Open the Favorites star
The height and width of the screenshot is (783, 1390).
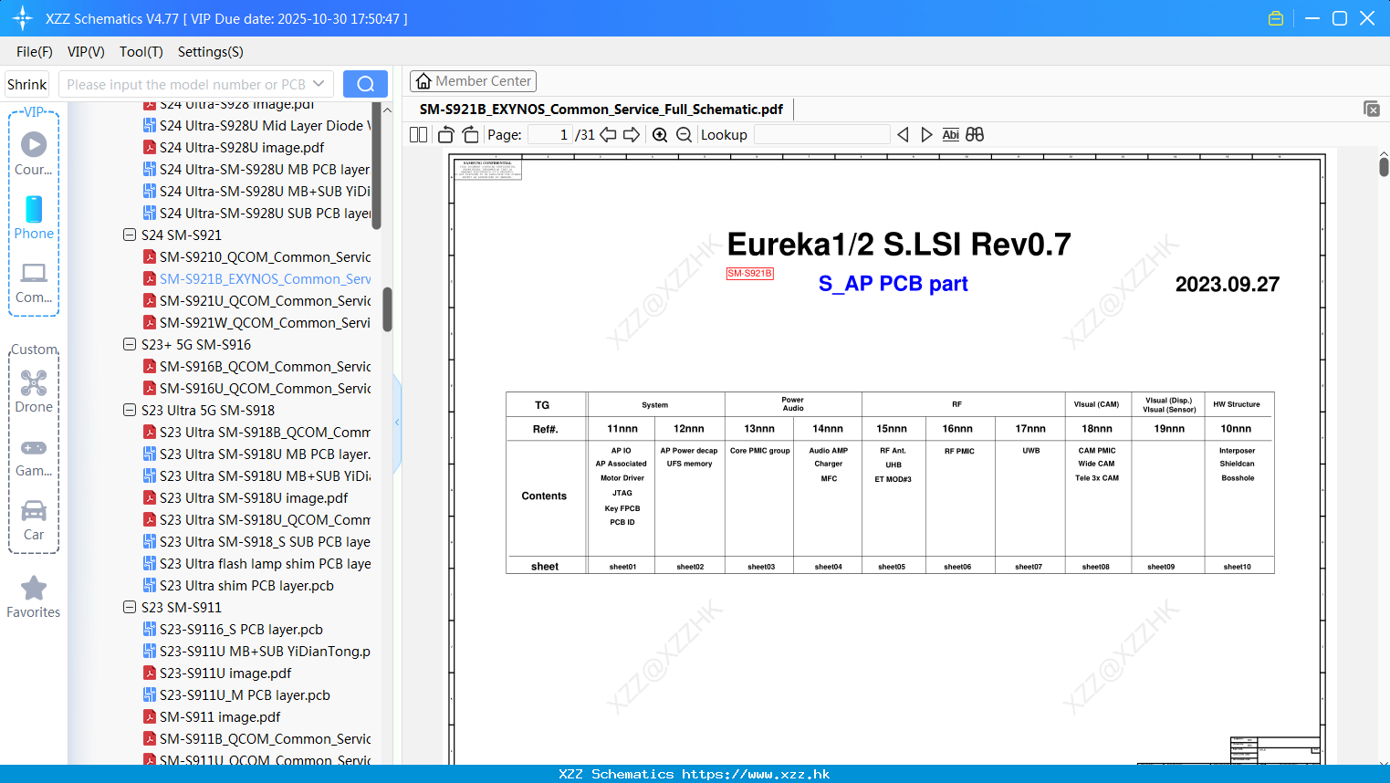(x=34, y=597)
